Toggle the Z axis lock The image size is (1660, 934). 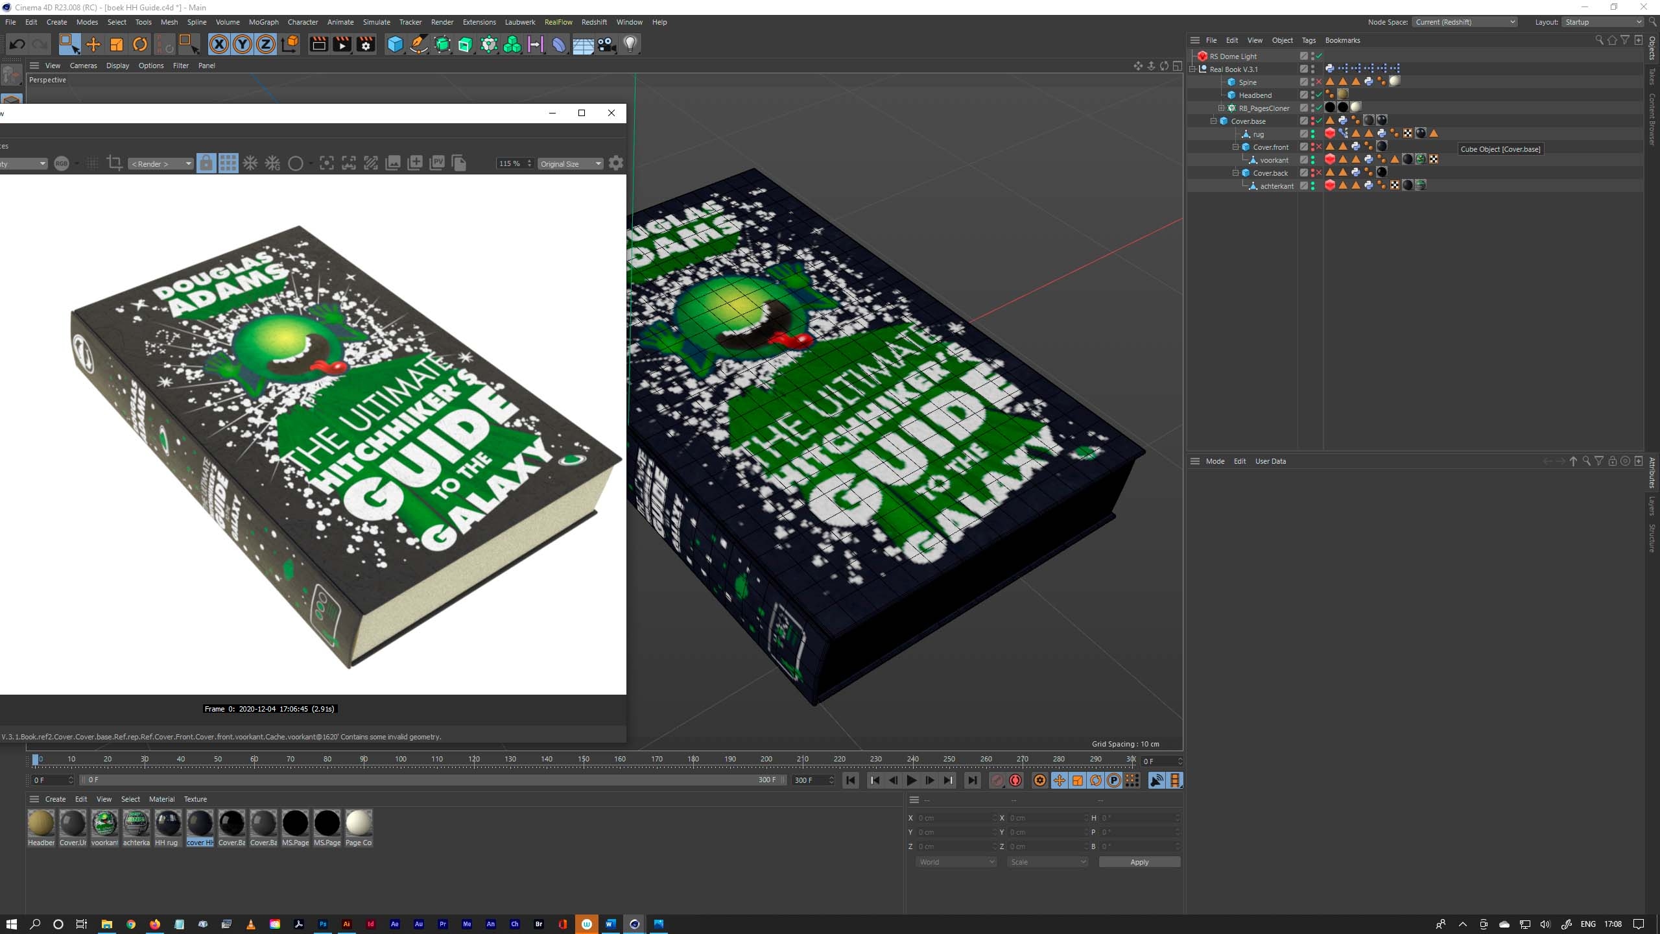tap(266, 44)
